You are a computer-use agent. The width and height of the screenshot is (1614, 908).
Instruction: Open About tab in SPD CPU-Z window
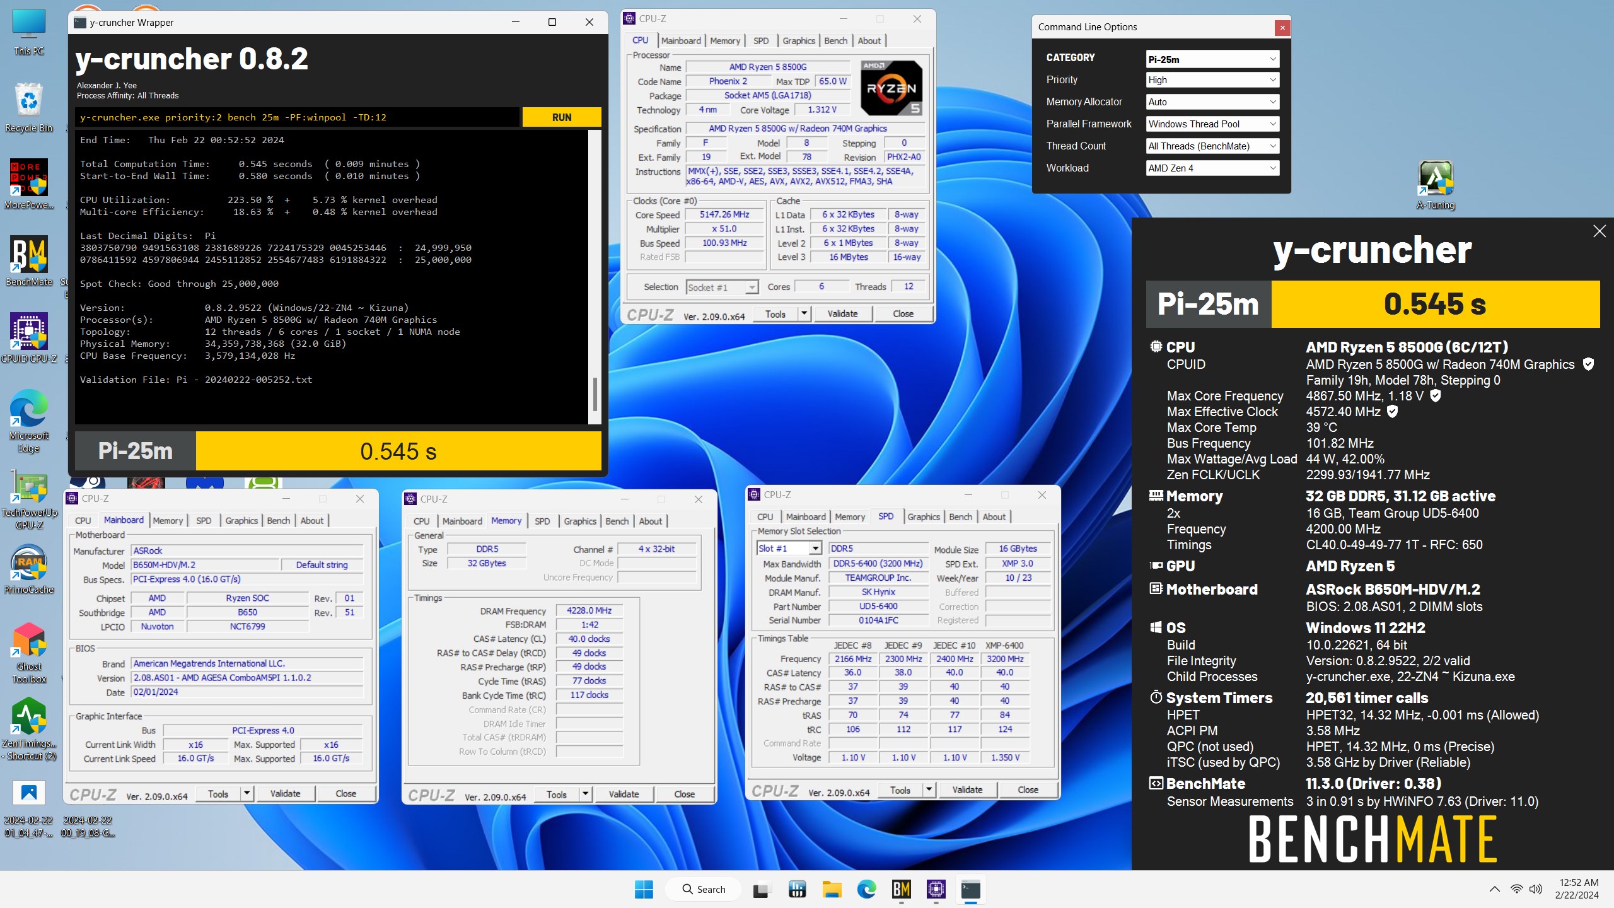coord(994,517)
